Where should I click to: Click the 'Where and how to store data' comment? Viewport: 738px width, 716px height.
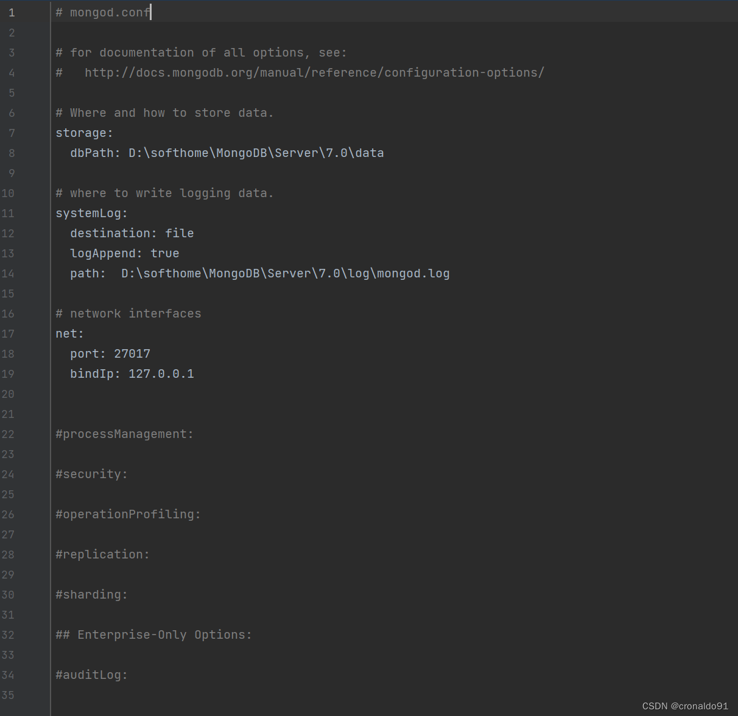tap(164, 113)
